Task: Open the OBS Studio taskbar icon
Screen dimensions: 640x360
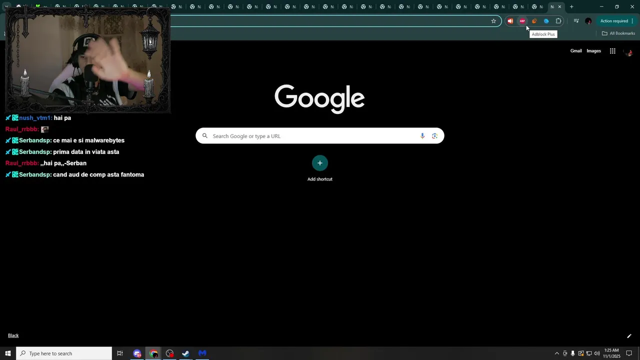Action: tap(169, 353)
